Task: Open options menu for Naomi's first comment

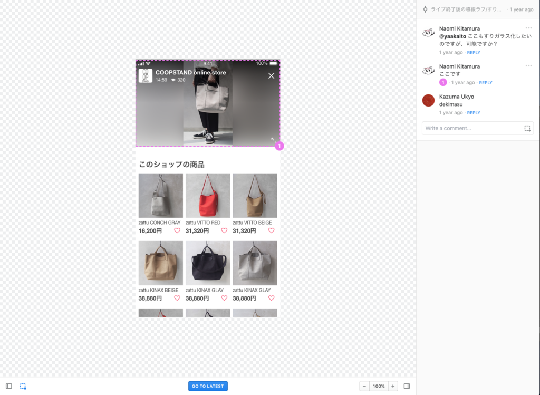Action: pos(528,28)
